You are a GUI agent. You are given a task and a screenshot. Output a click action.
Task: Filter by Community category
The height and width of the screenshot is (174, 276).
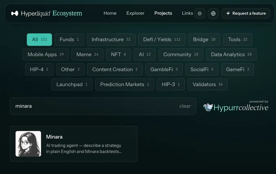[181, 54]
